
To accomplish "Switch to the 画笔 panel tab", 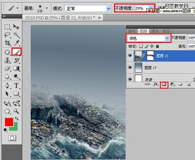I will pos(132,31).
